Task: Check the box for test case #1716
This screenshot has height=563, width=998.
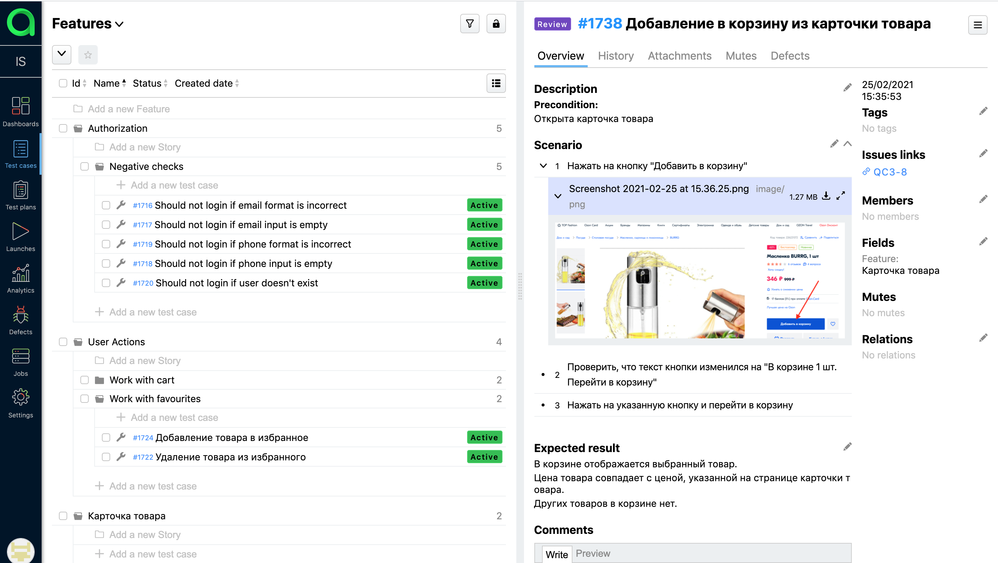Action: click(106, 205)
